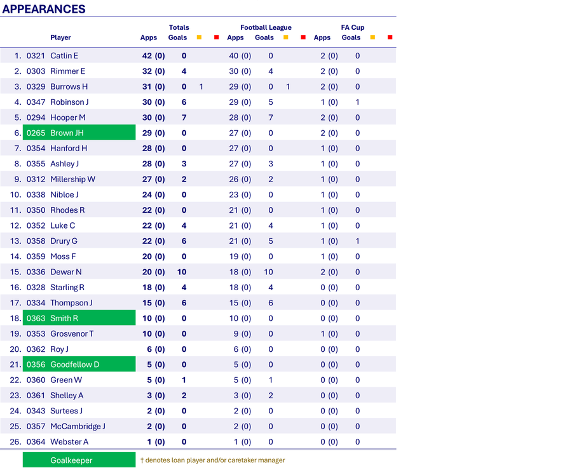Select player Robinson J
The width and height of the screenshot is (572, 468).
coord(69,102)
